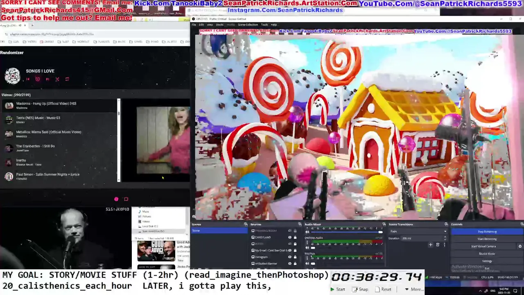Click Studio Mode button
Viewport: 524px width, 295px height.
pyautogui.click(x=487, y=254)
